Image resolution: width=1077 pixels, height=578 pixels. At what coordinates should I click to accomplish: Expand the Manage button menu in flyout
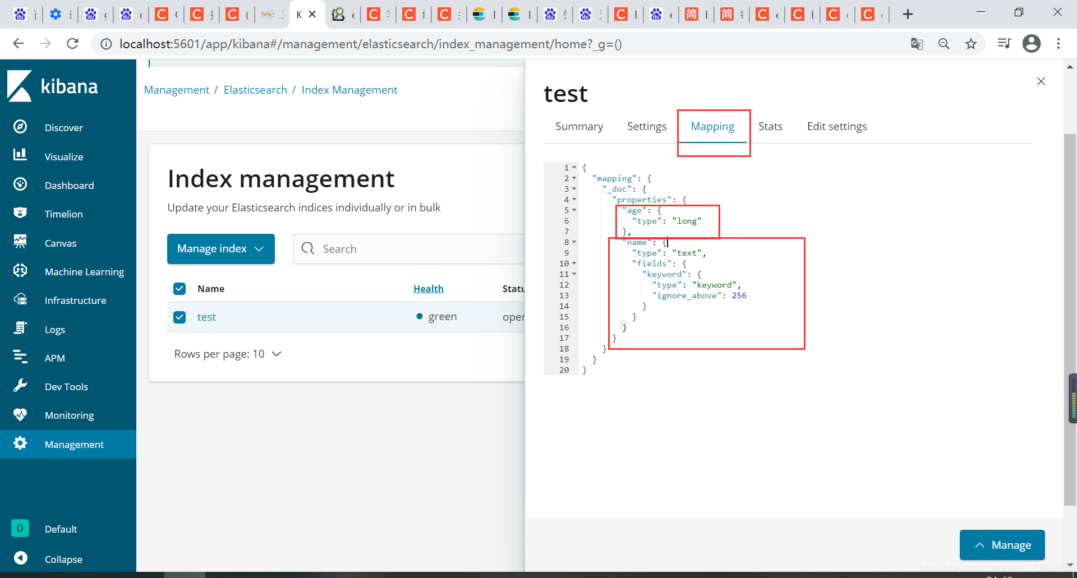(x=1002, y=545)
